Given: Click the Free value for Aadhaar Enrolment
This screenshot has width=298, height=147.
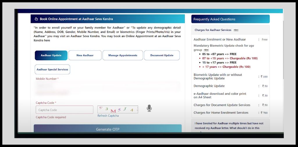Looking at the screenshot, I should click(x=265, y=40).
